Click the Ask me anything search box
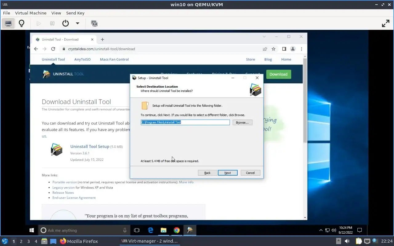Viewport: 394px width, 246px height. pos(84,230)
